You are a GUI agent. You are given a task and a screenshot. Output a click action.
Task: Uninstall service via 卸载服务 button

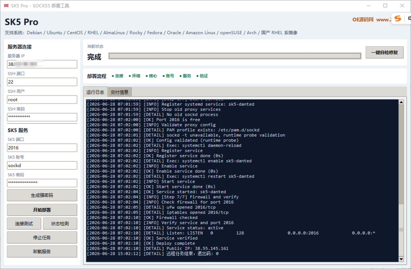click(x=42, y=252)
